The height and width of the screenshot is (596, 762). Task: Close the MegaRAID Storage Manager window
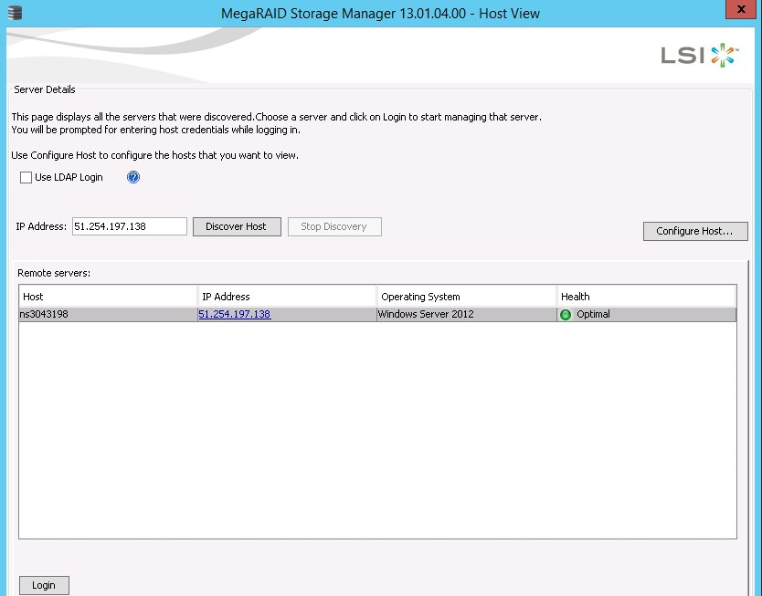tap(738, 11)
